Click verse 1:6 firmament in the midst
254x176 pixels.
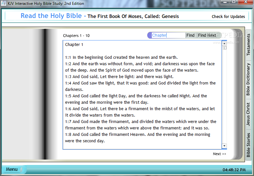140,112
